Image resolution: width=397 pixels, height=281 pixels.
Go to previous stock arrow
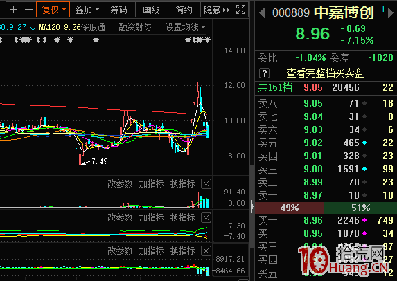[262, 13]
